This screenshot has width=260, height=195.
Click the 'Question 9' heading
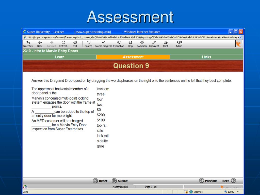[x=131, y=66]
